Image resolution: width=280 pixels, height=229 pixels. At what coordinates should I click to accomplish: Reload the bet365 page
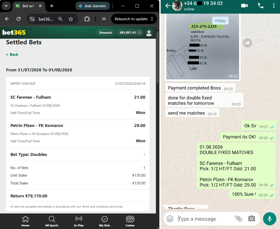point(18,19)
